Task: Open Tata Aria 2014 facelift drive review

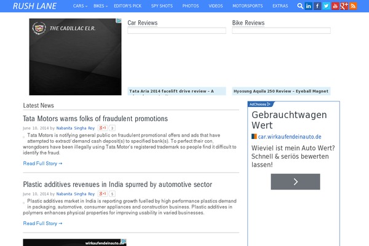Action: pyautogui.click(x=177, y=91)
